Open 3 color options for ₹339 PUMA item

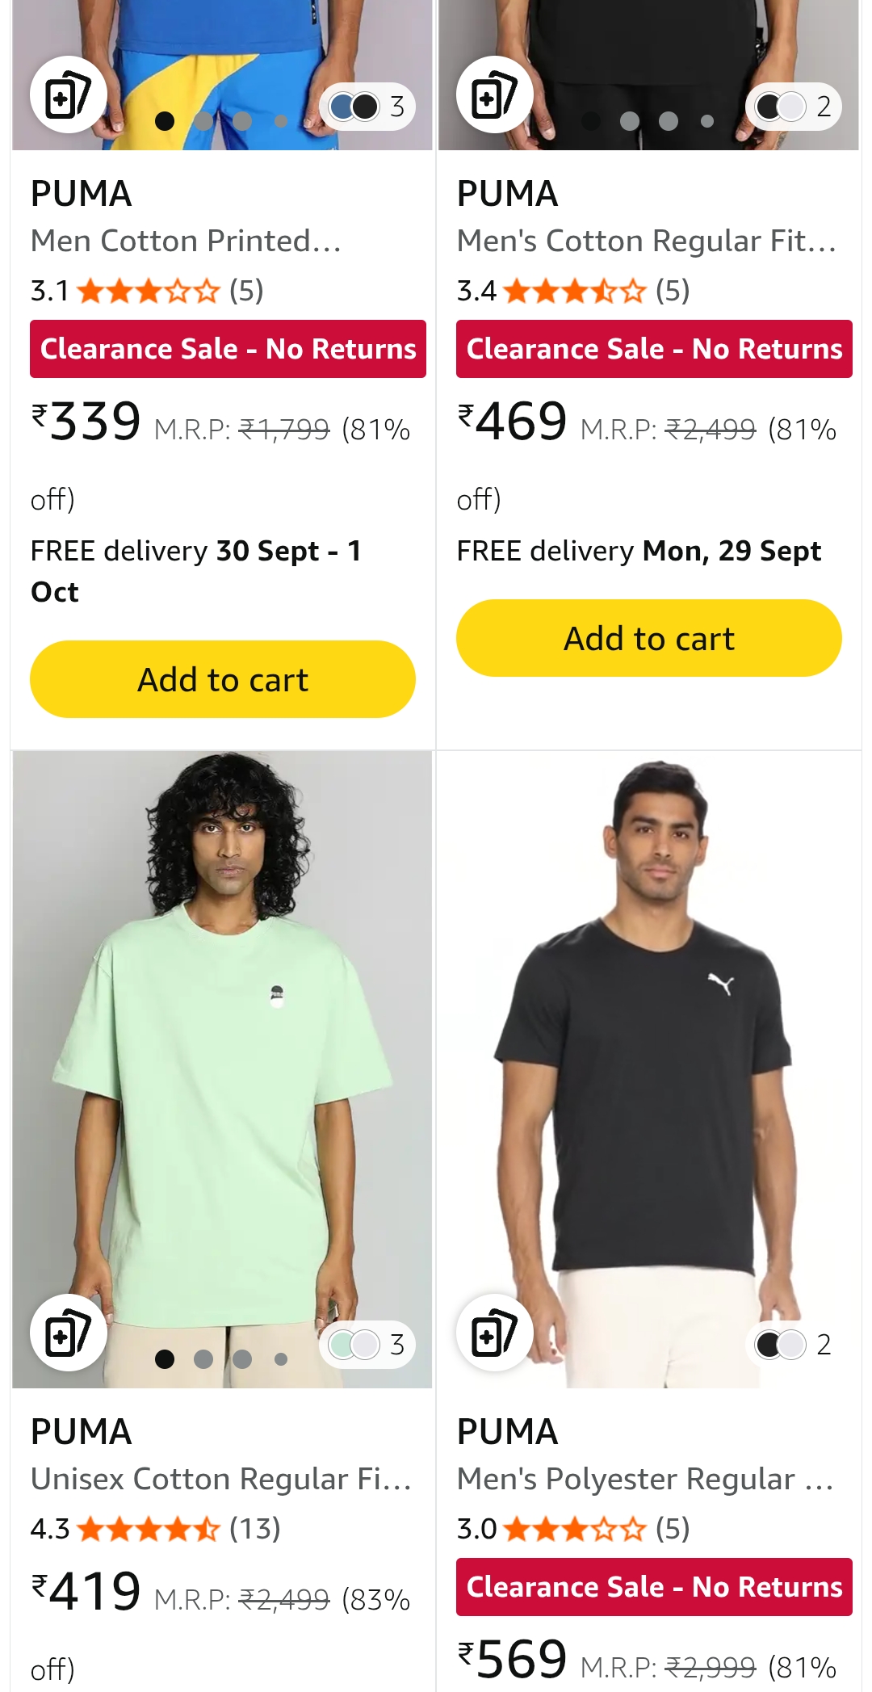pyautogui.click(x=368, y=107)
